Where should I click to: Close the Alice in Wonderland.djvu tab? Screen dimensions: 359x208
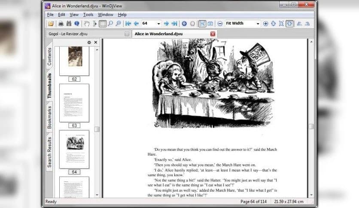[x=213, y=34]
